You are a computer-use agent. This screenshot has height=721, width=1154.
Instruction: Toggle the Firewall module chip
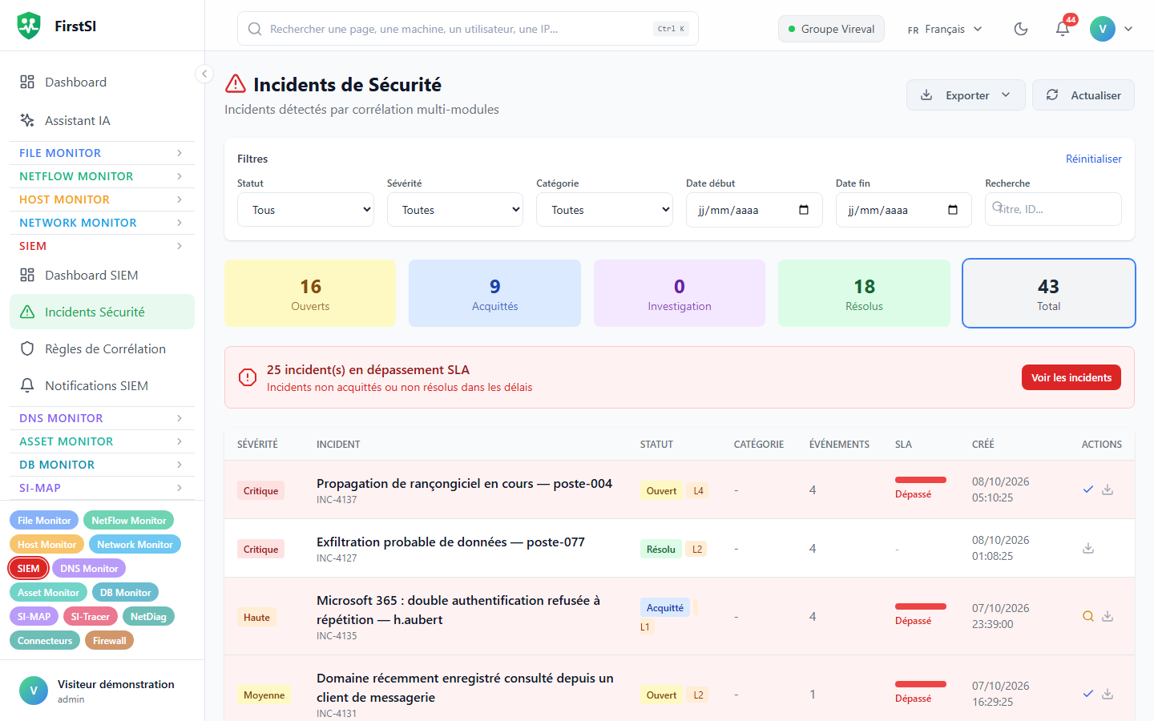coord(110,640)
